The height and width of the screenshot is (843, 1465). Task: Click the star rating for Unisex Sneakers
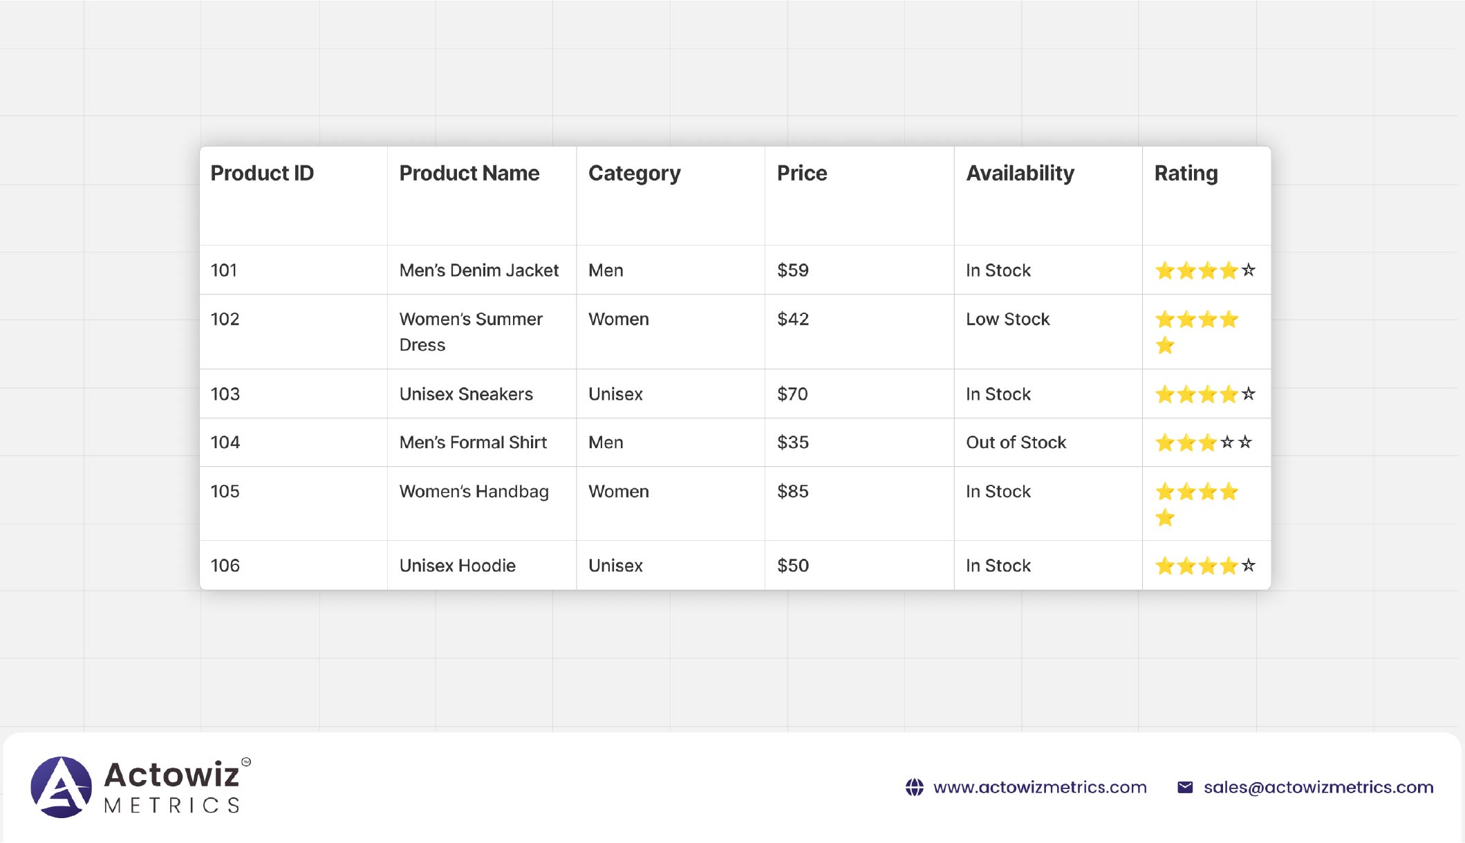point(1204,394)
